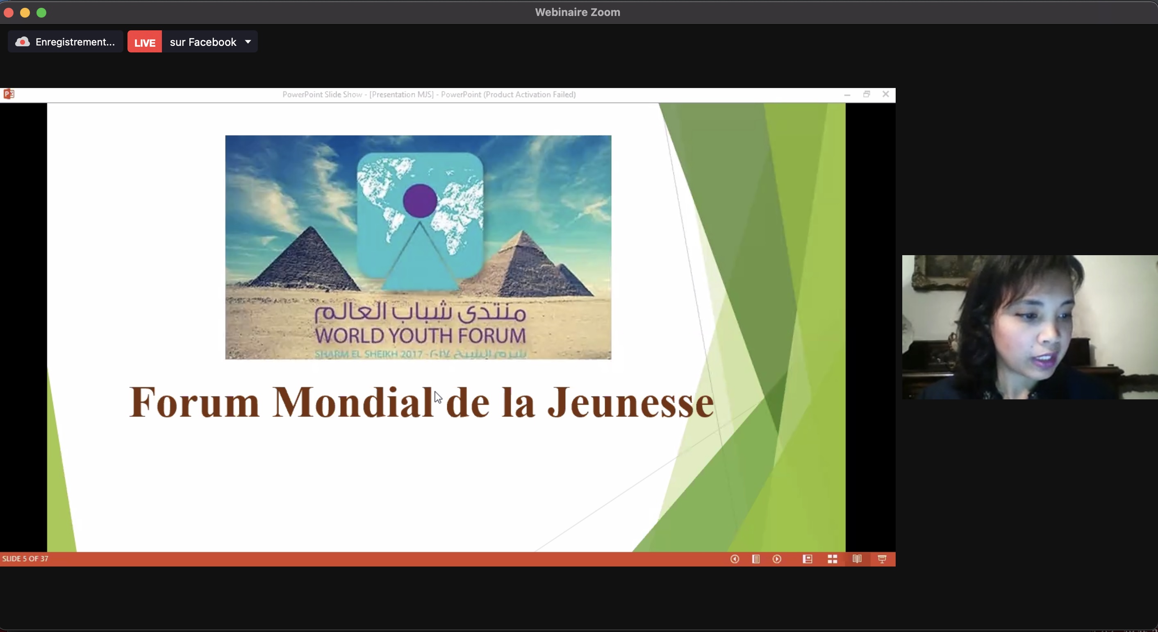
Task: Click the cloud recording icon
Action: 23,42
